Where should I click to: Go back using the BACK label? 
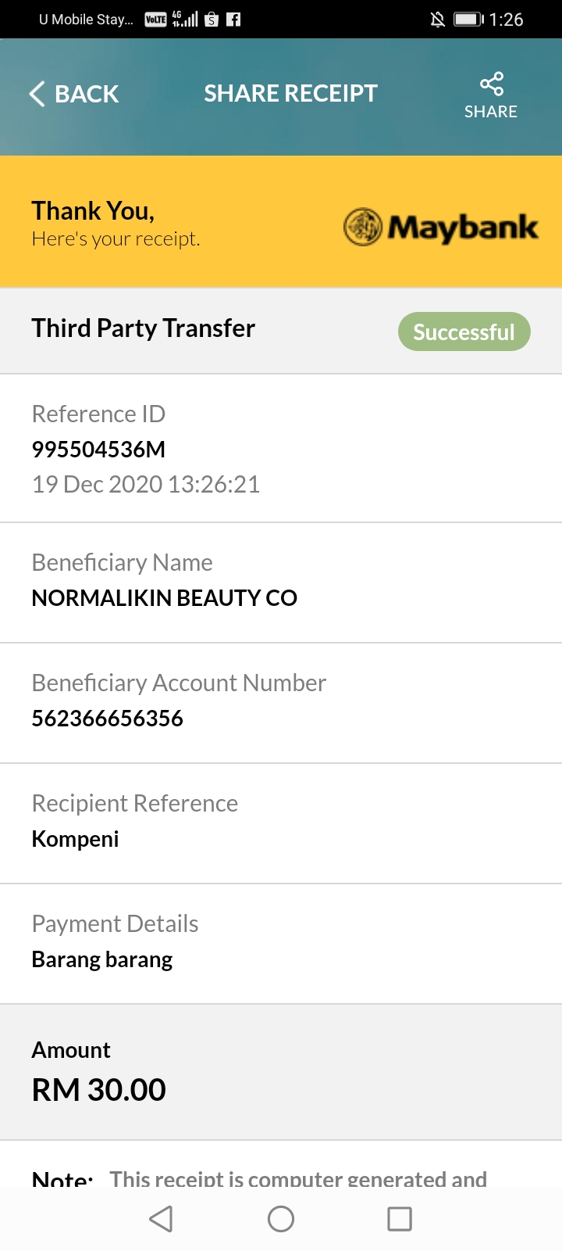coord(87,94)
